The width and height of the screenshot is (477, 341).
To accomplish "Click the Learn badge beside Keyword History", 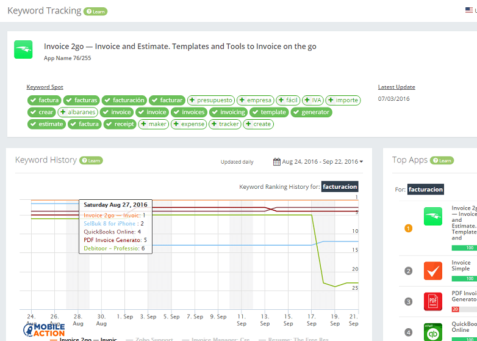I will tap(91, 160).
